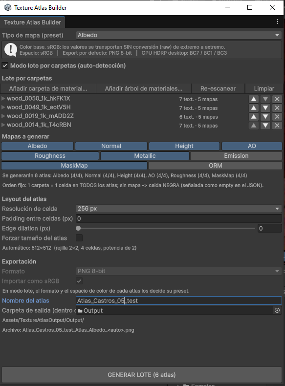Click the Edge dilation slider handle
The height and width of the screenshot is (386, 285).
(78, 228)
